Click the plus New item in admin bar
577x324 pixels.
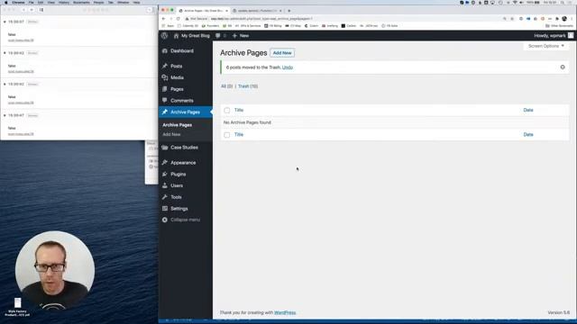tap(241, 36)
